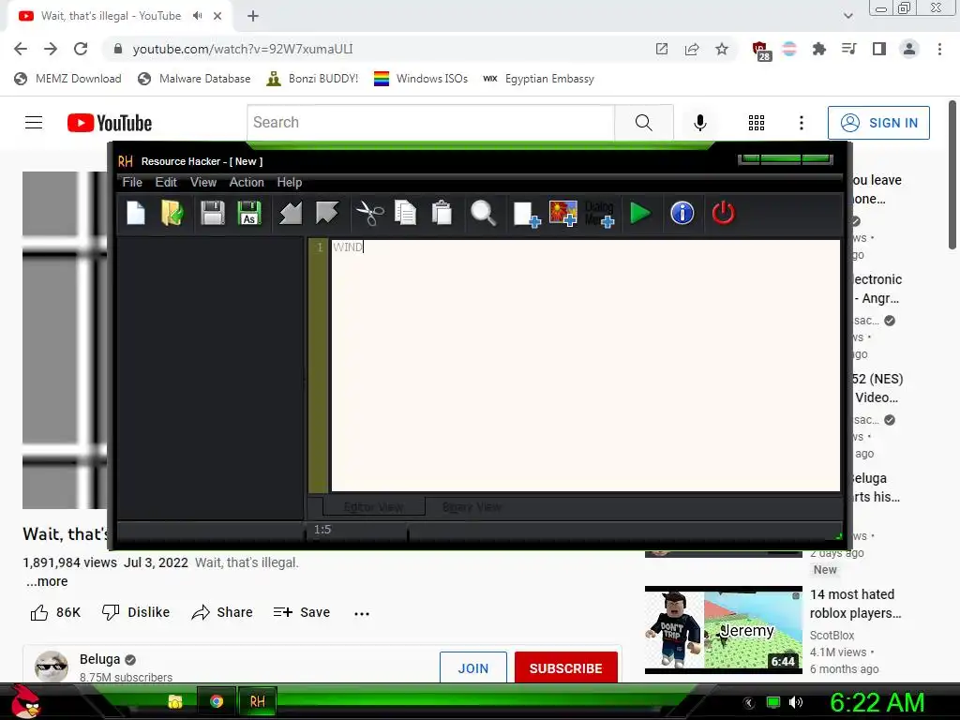Switch to the Editor View tab
The width and height of the screenshot is (960, 720).
pyautogui.click(x=373, y=507)
